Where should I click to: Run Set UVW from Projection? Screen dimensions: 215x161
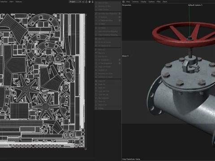[x=107, y=13]
